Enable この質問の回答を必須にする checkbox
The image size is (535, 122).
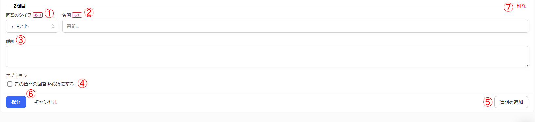tap(10, 84)
